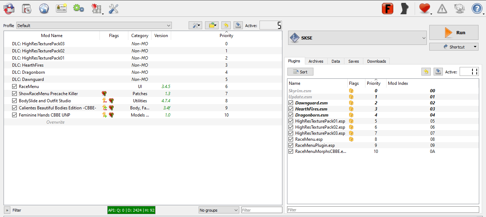The width and height of the screenshot is (486, 217).
Task: Expand the Filter panel arrow button
Action: click(7, 210)
